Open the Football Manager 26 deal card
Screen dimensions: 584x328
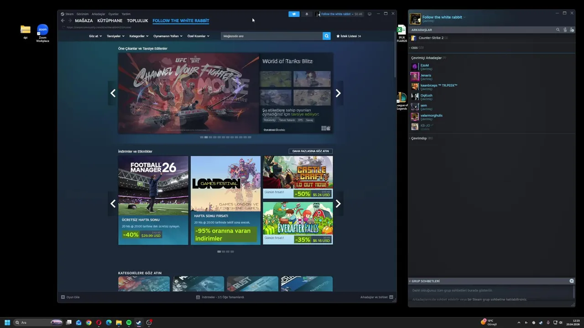[x=153, y=200]
